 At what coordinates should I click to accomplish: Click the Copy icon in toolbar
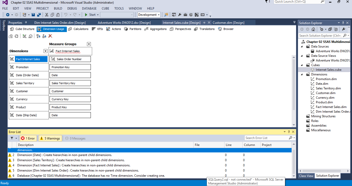(x=52, y=15)
